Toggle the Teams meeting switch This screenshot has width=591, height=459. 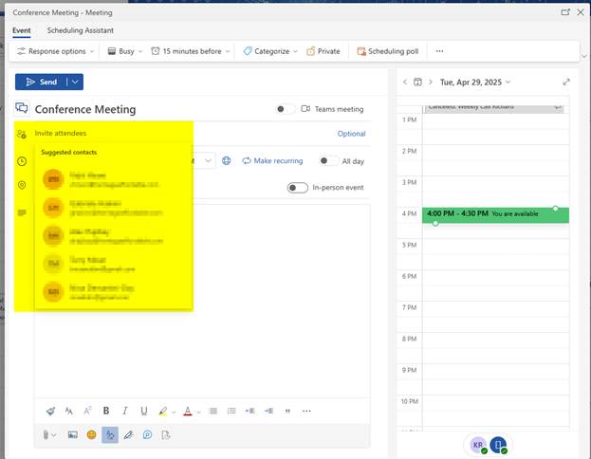click(286, 109)
